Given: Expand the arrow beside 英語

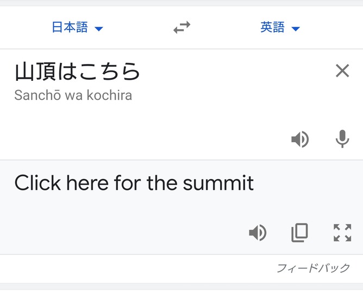Looking at the screenshot, I should [x=296, y=29].
